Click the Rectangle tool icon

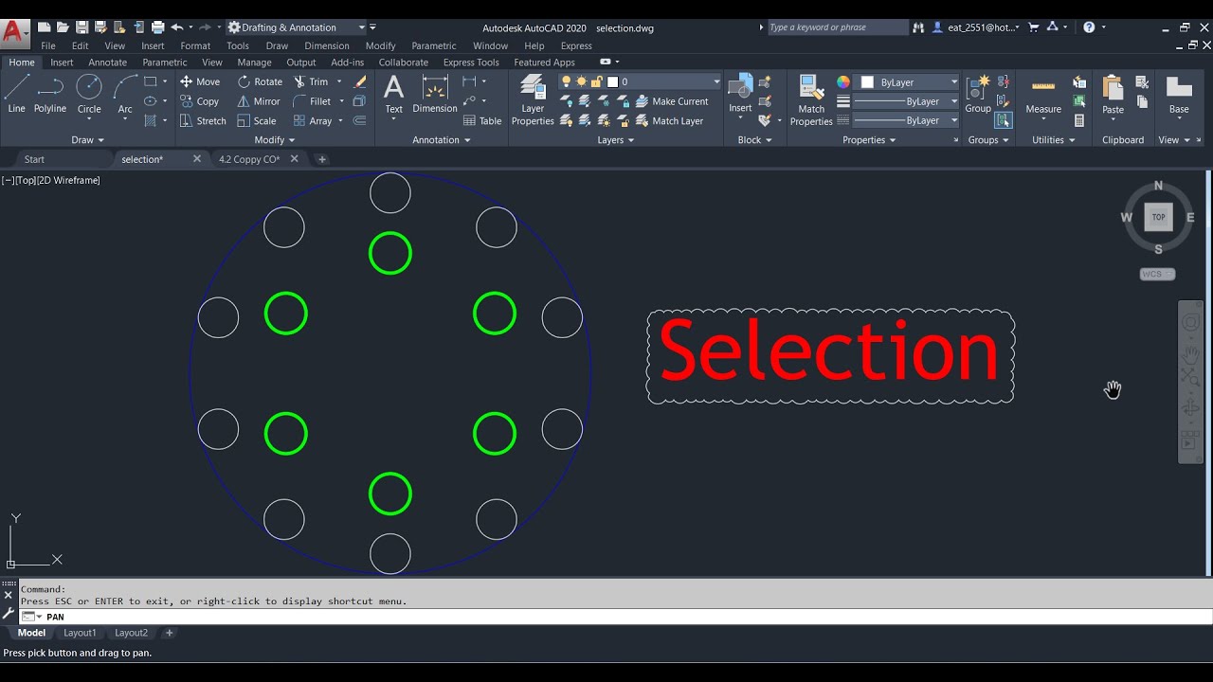coord(150,81)
